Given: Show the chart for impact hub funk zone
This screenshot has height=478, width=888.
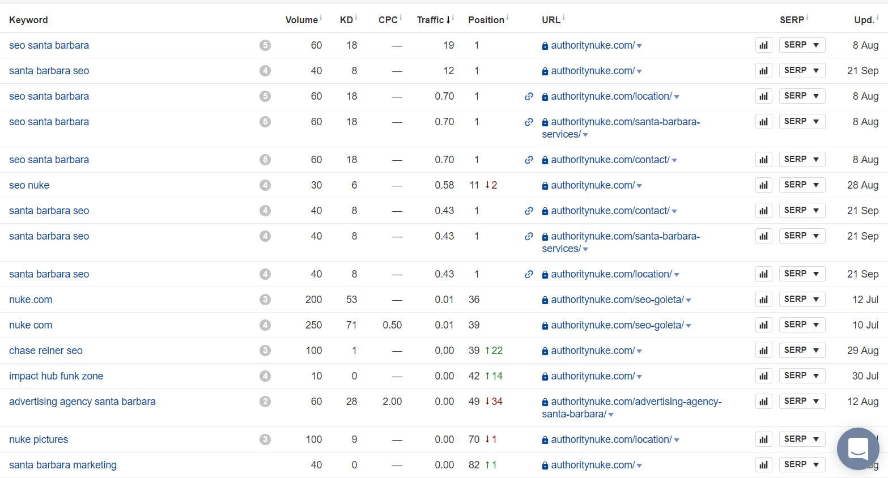Looking at the screenshot, I should (763, 376).
